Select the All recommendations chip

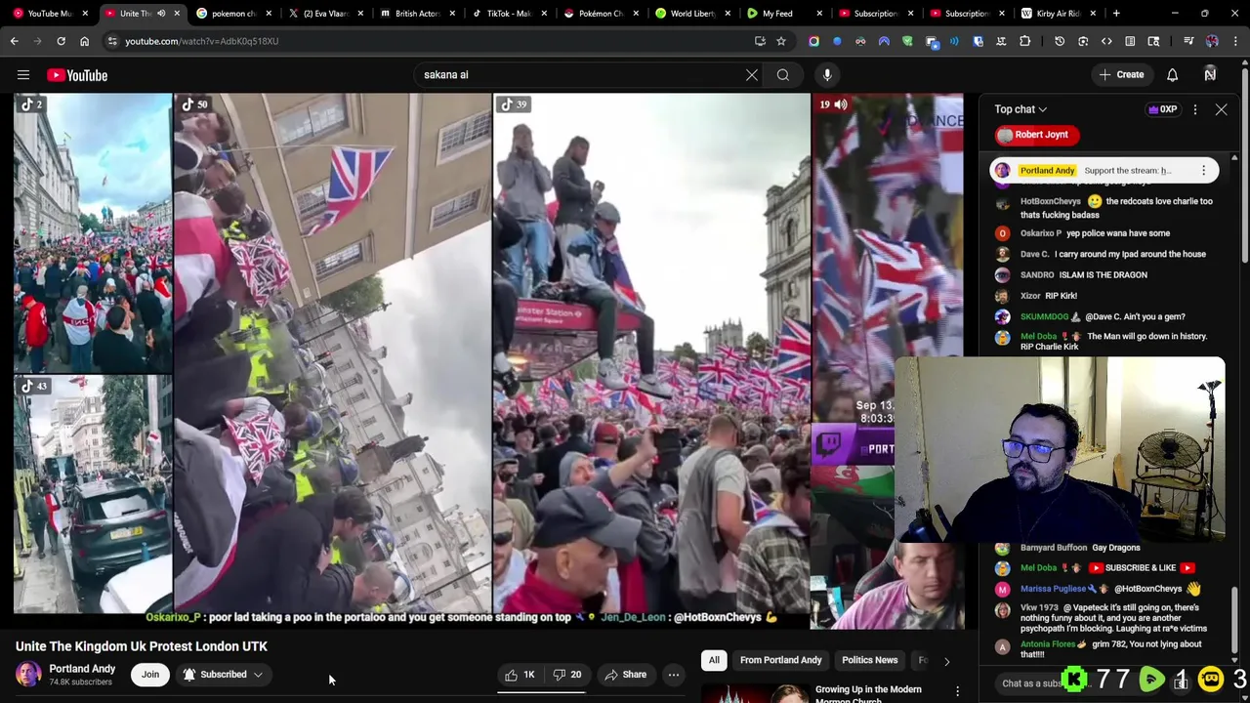pos(714,660)
